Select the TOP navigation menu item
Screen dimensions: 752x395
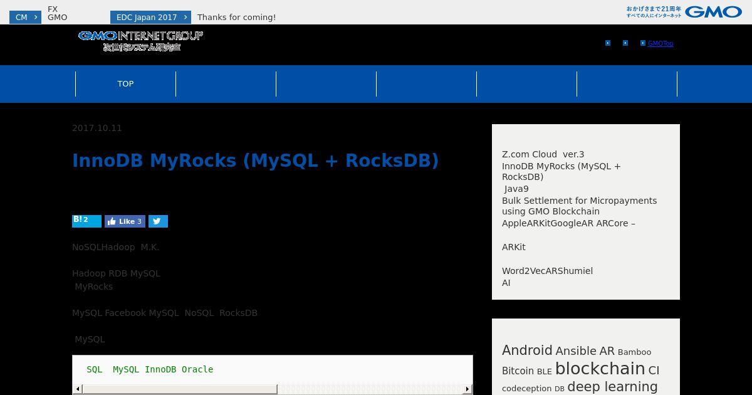pyautogui.click(x=125, y=84)
